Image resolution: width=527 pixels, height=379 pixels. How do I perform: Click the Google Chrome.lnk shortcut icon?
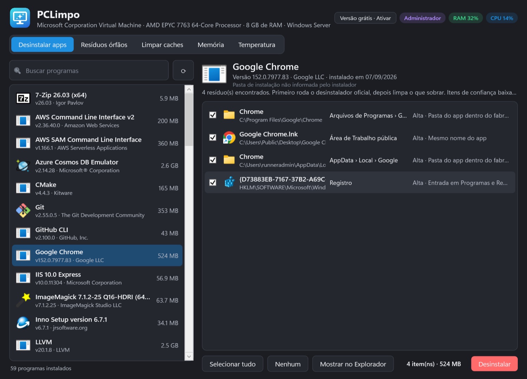coord(229,138)
